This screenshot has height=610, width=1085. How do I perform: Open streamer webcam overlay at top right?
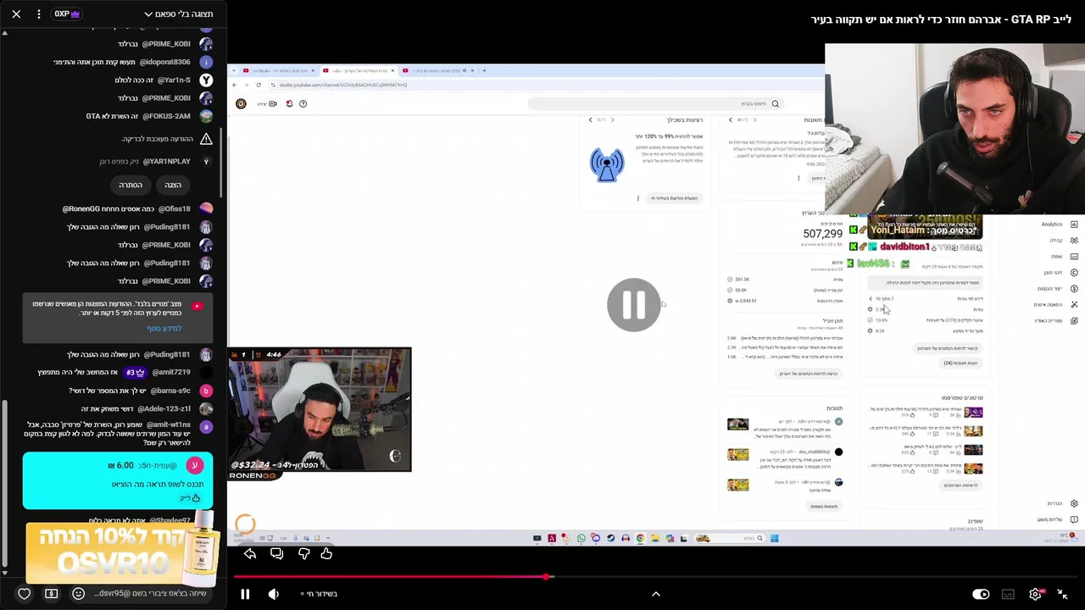point(954,130)
